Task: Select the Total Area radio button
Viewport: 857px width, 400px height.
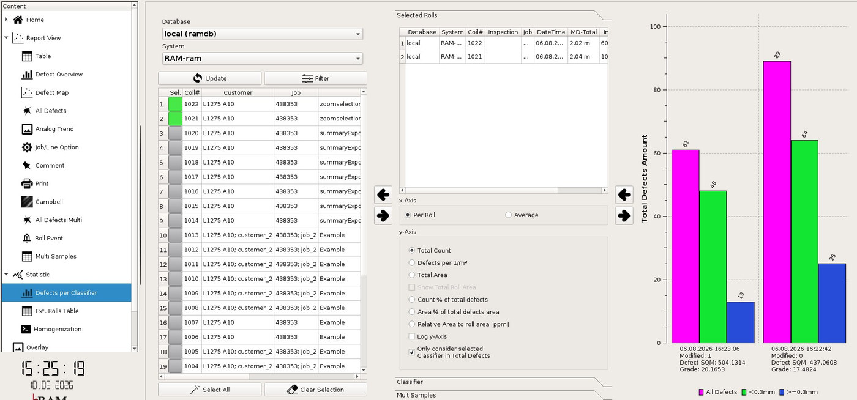Action: [412, 275]
